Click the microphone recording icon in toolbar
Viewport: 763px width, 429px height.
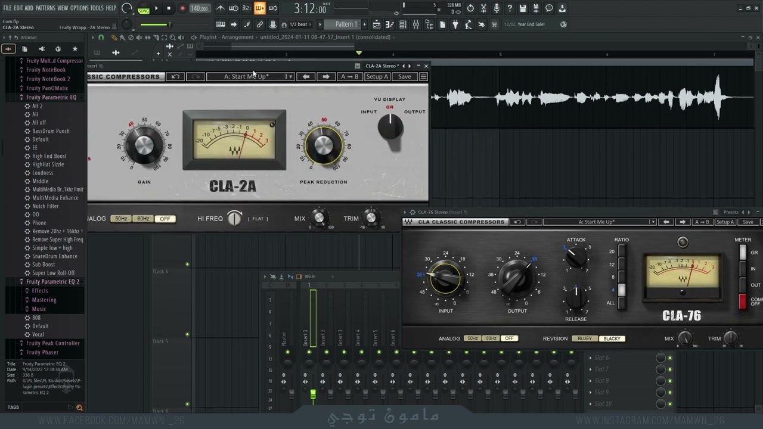pos(497,8)
